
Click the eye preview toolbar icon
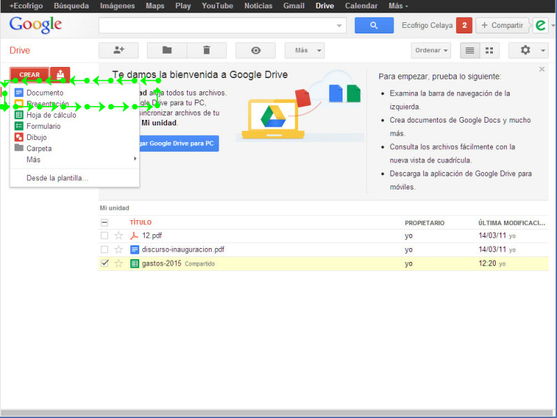[x=256, y=50]
